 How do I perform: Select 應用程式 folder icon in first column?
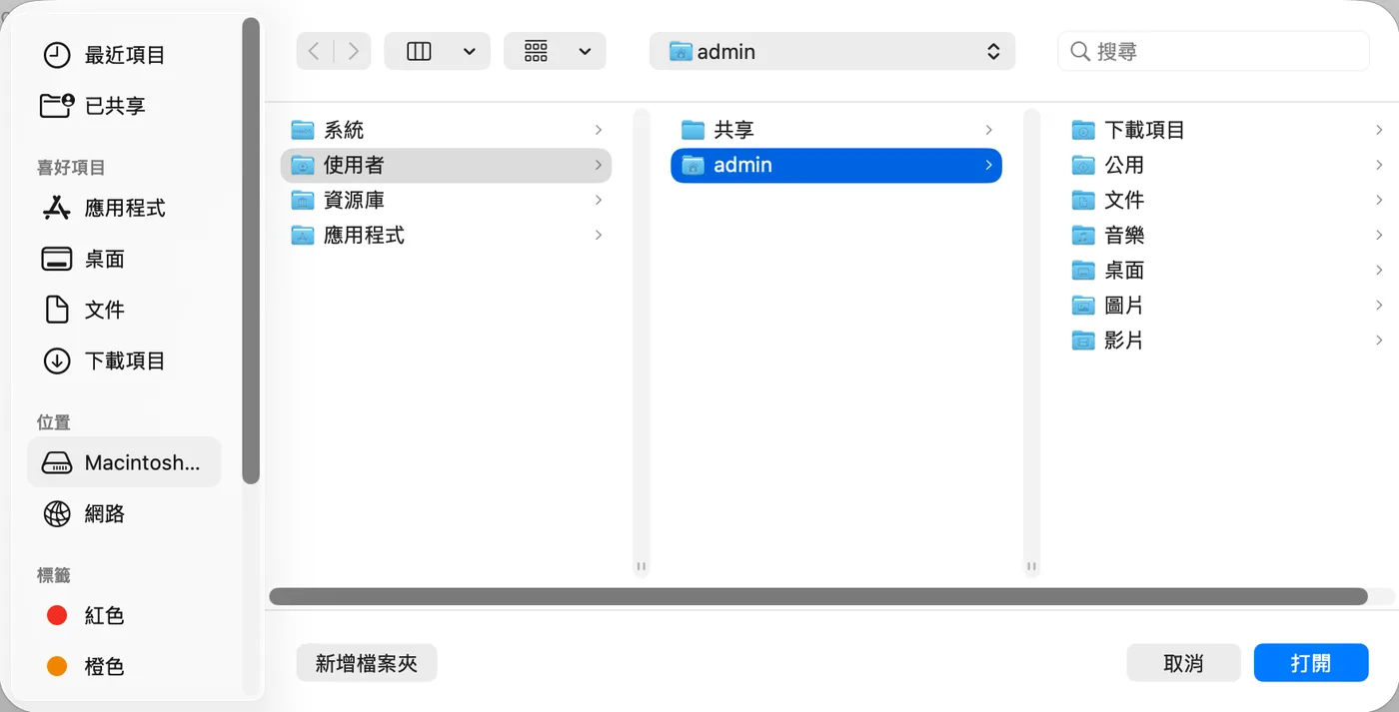click(x=303, y=235)
